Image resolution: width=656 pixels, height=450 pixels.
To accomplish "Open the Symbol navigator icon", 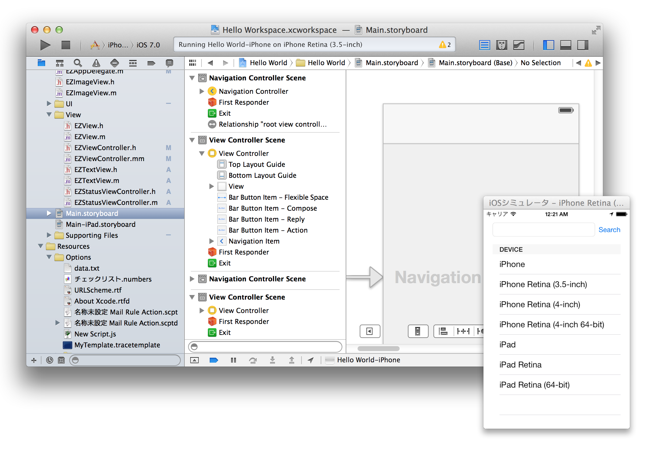I will (x=60, y=63).
